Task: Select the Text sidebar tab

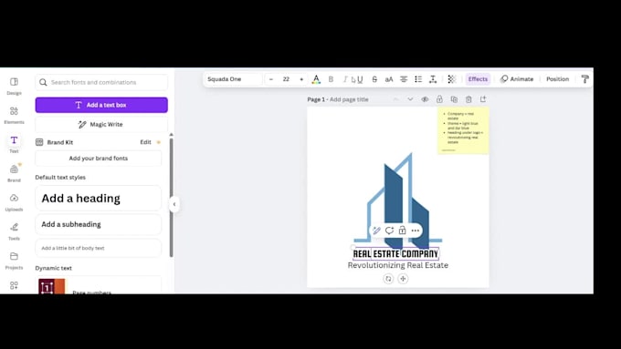Action: pos(14,144)
